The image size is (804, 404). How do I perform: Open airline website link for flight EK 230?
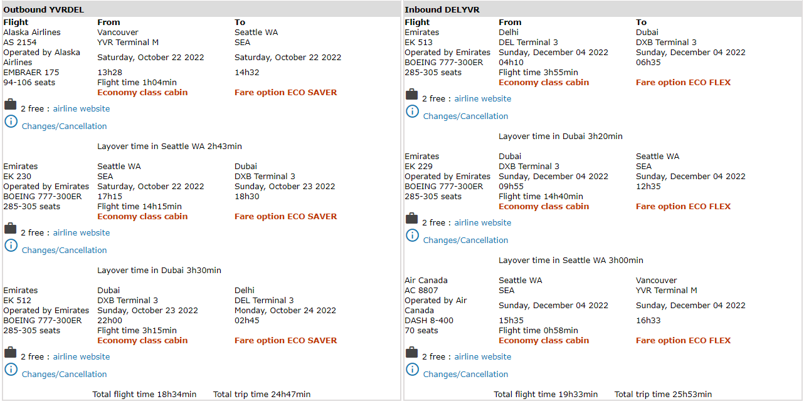[81, 233]
